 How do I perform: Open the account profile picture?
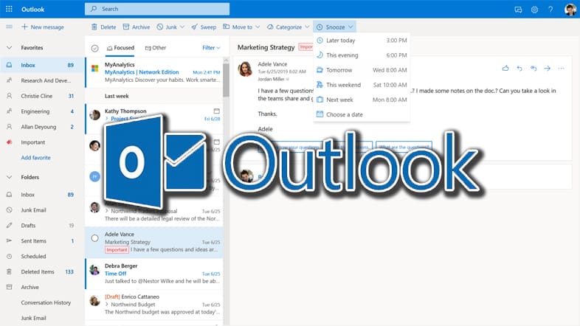tap(570, 10)
